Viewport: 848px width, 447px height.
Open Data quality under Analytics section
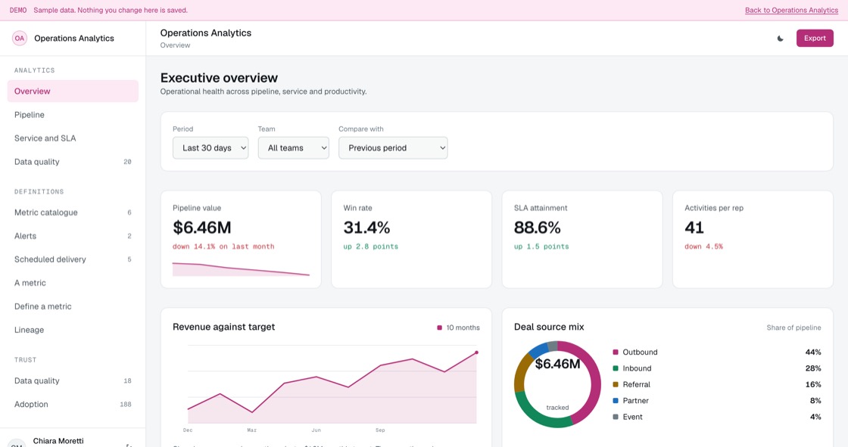[x=73, y=162]
